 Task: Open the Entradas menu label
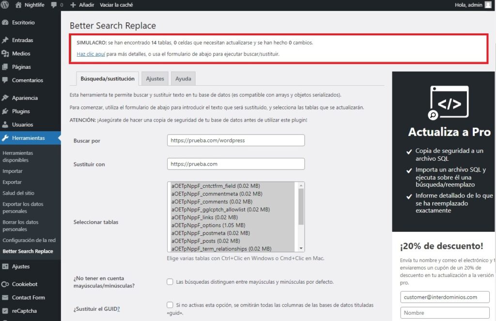pyautogui.click(x=22, y=40)
